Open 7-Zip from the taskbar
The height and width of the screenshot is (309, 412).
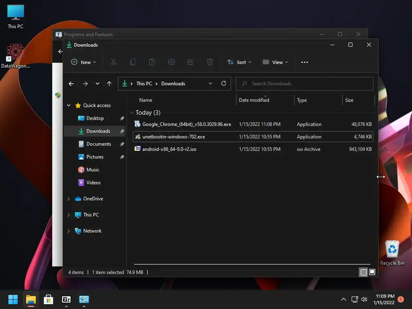coord(66,299)
